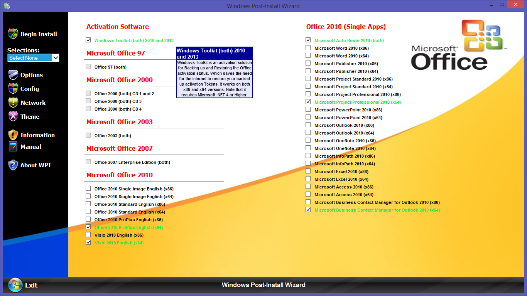Uncheck Microsoft Project Professional 2010 (x64)
The image size is (527, 296).
click(308, 102)
